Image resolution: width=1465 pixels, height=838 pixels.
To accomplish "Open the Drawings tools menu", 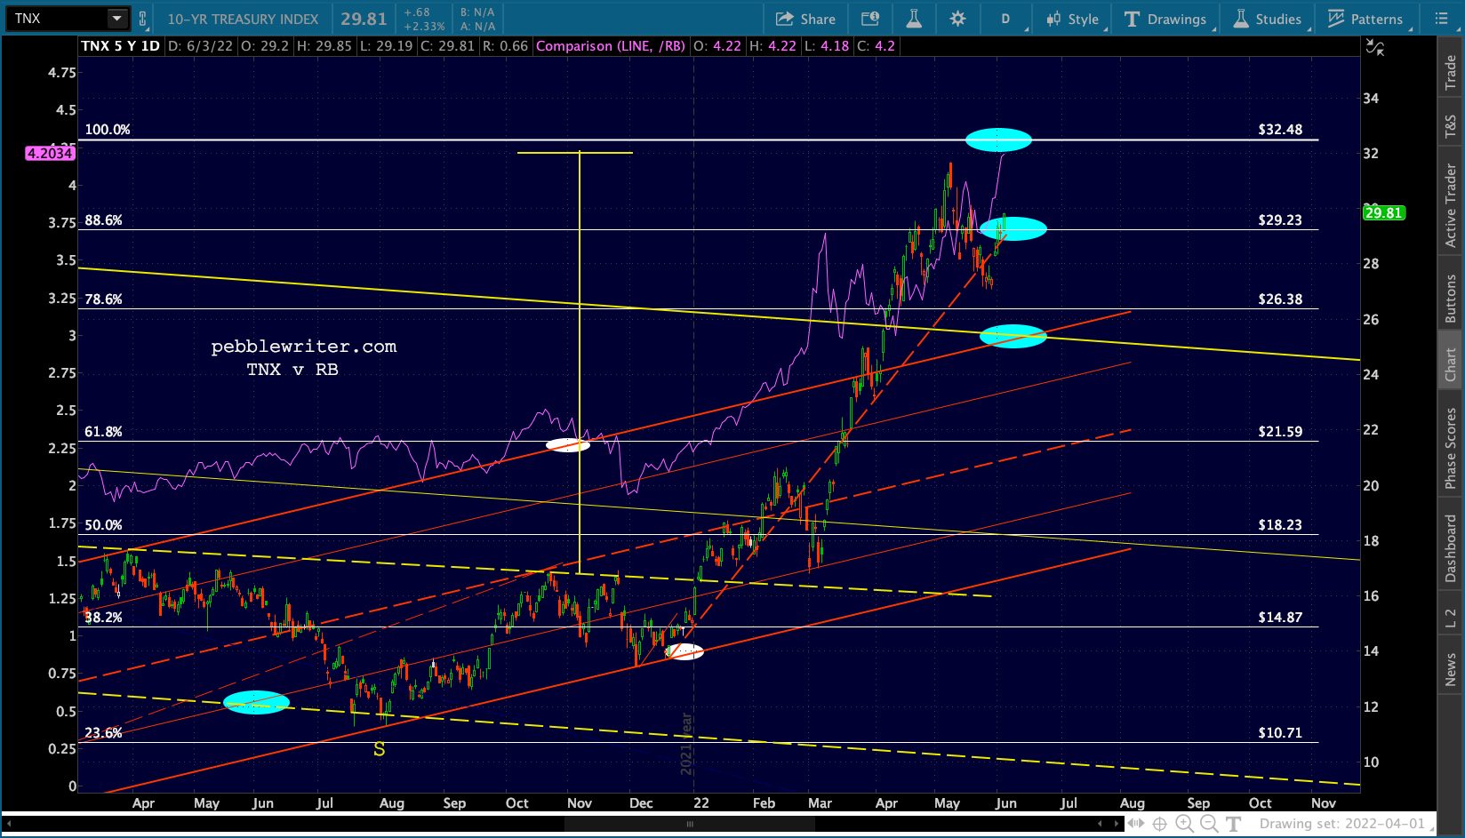I will [x=1165, y=19].
